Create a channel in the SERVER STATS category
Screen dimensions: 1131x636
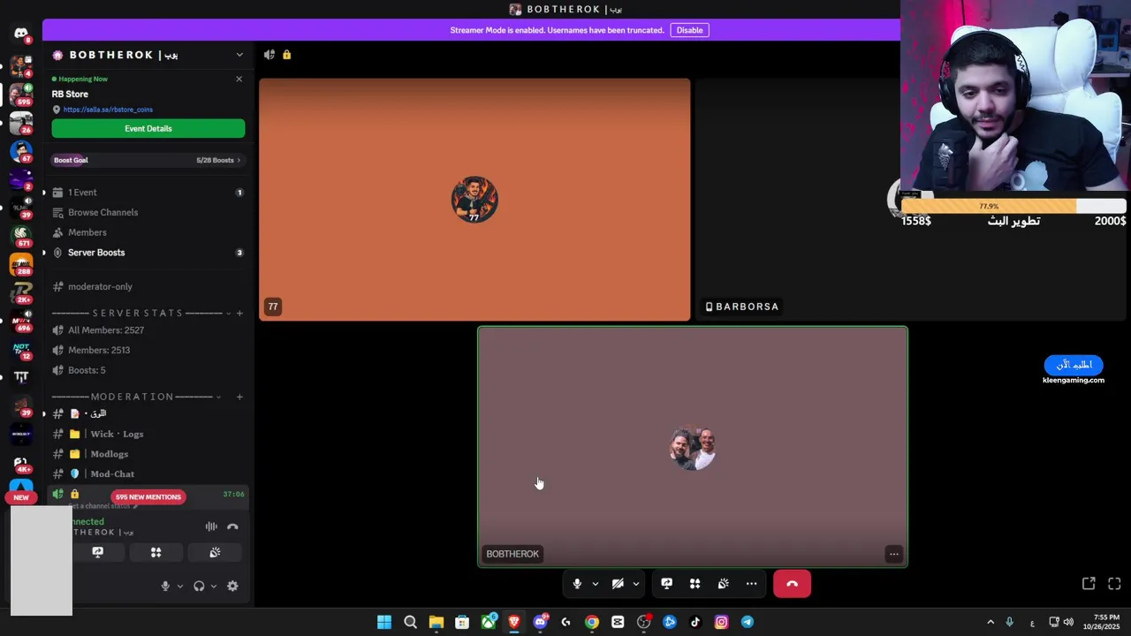(239, 313)
